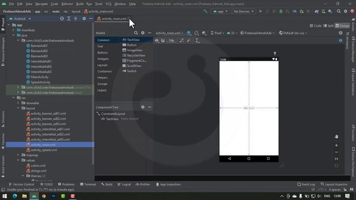Open the Build menu

[x=80, y=4]
